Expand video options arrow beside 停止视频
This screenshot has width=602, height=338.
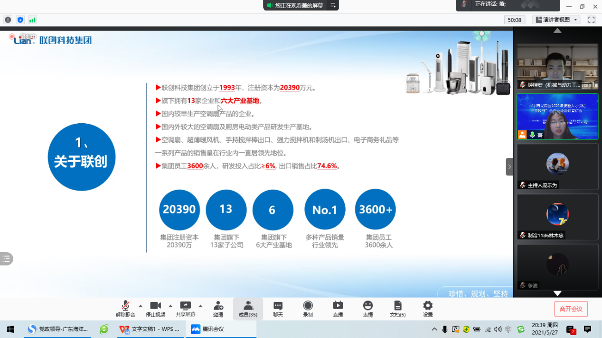point(170,306)
